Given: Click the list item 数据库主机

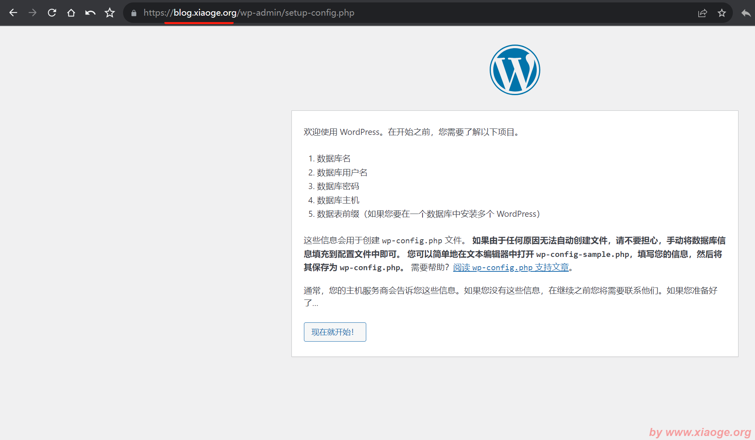Looking at the screenshot, I should pyautogui.click(x=338, y=200).
